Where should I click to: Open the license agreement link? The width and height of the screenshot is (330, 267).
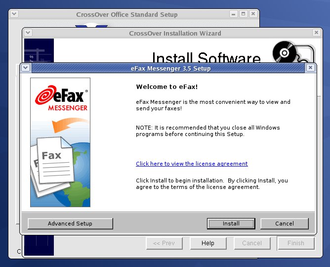(x=192, y=164)
